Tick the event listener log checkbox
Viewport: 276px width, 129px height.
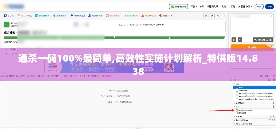pyautogui.click(x=270, y=120)
